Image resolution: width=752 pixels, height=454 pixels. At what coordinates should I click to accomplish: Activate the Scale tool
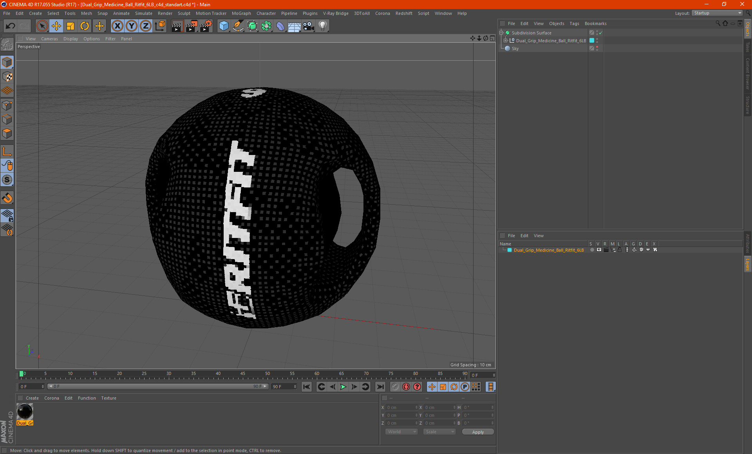pyautogui.click(x=70, y=26)
